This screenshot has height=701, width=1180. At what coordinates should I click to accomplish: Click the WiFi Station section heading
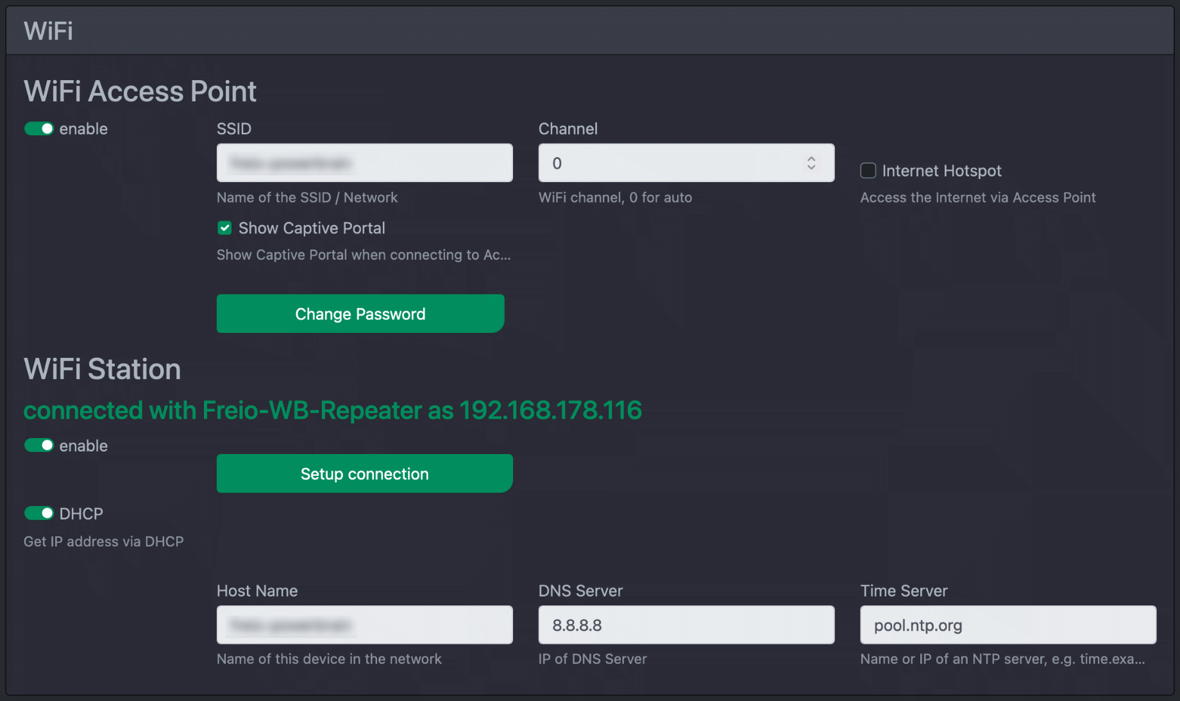(x=101, y=369)
